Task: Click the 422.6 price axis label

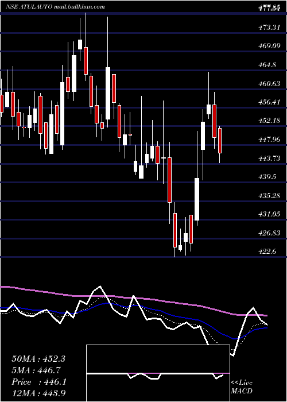Action: (x=267, y=252)
